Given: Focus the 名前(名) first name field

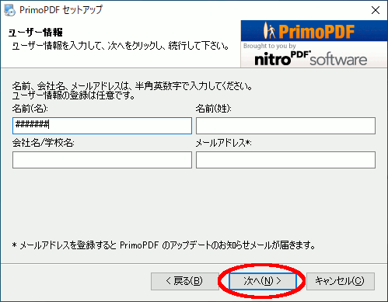Looking at the screenshot, I should (x=102, y=126).
